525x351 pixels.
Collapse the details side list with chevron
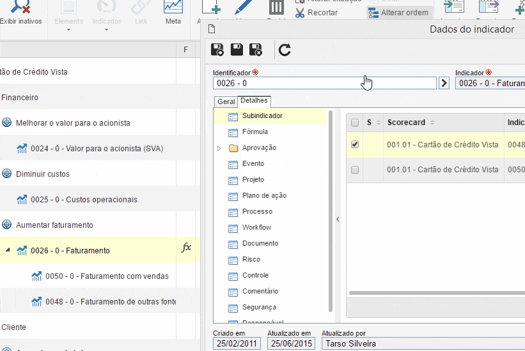pos(338,220)
